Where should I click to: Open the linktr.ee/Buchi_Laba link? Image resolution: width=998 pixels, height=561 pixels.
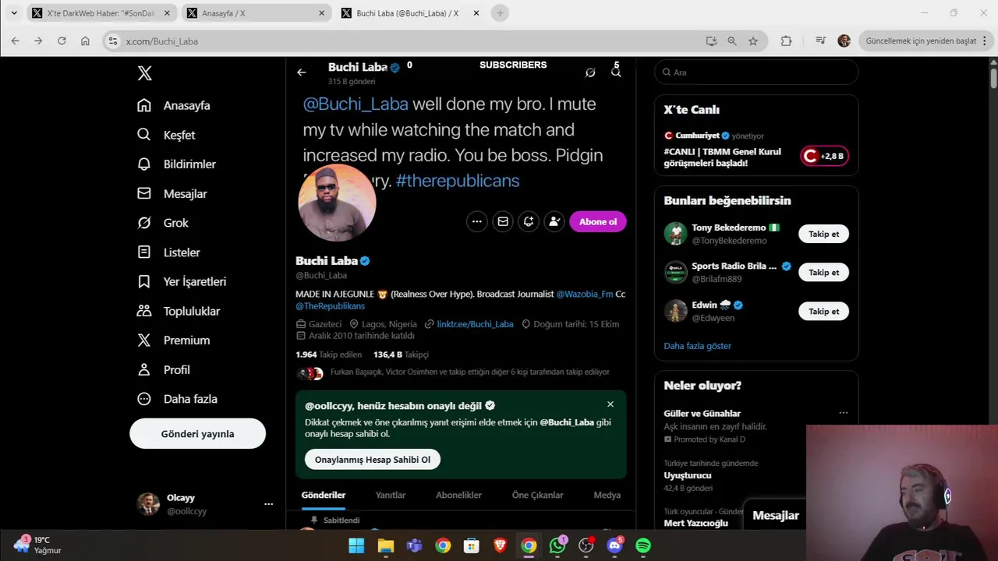click(475, 324)
